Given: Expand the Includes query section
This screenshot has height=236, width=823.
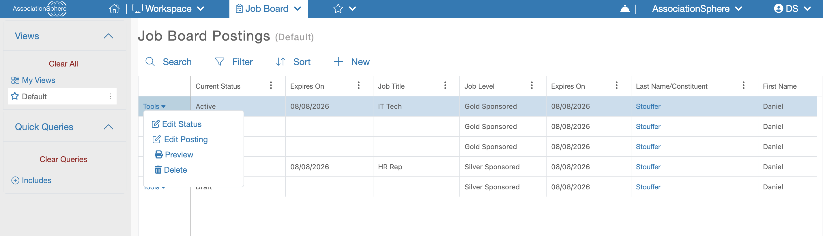Looking at the screenshot, I should [x=31, y=180].
